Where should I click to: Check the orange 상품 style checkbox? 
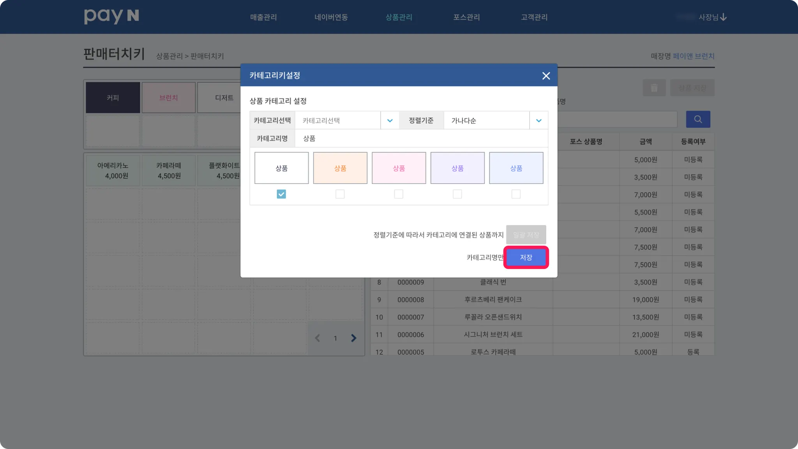tap(340, 194)
